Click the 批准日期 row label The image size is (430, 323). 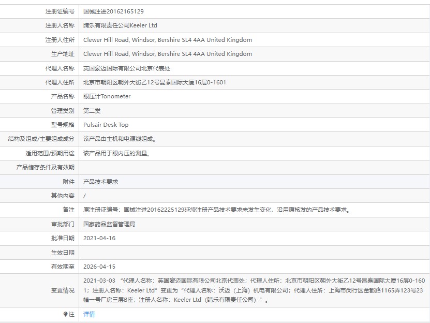click(63, 238)
